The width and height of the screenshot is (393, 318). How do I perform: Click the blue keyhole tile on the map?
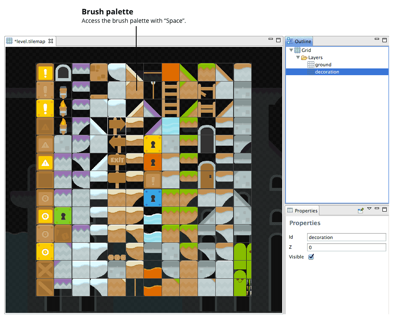tap(153, 197)
